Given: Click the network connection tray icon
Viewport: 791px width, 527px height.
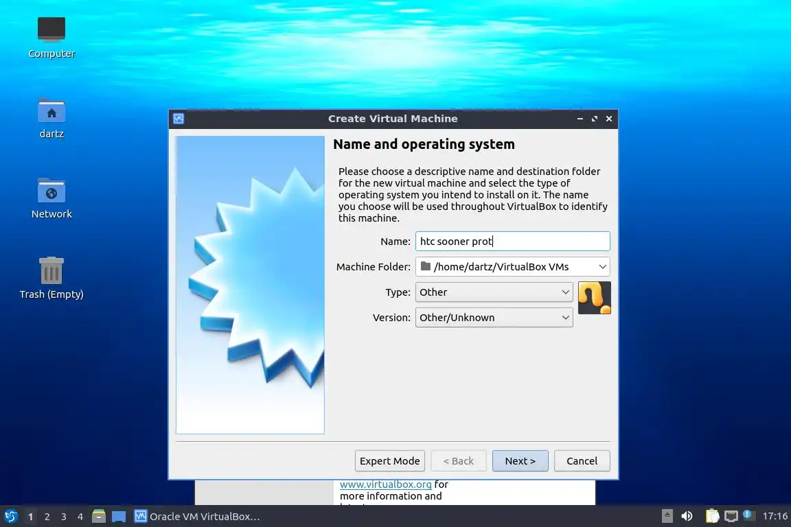Looking at the screenshot, I should tap(731, 516).
